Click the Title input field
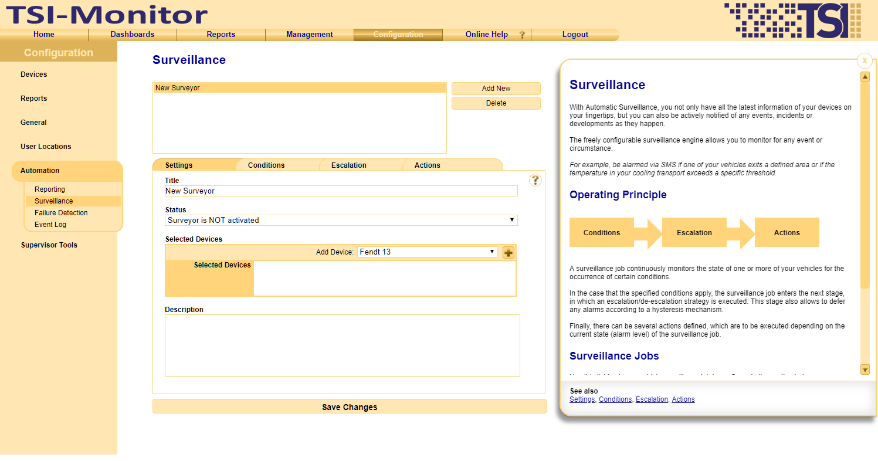The image size is (878, 461). [341, 191]
